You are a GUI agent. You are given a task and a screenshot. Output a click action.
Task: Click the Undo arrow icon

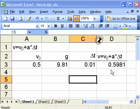click(x=37, y=19)
